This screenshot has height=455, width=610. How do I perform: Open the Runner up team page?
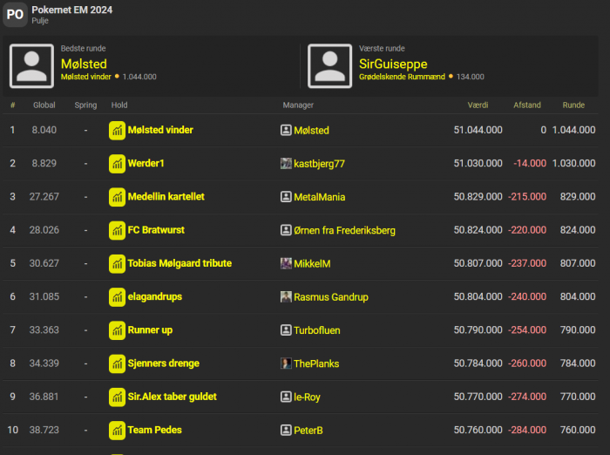tap(150, 330)
